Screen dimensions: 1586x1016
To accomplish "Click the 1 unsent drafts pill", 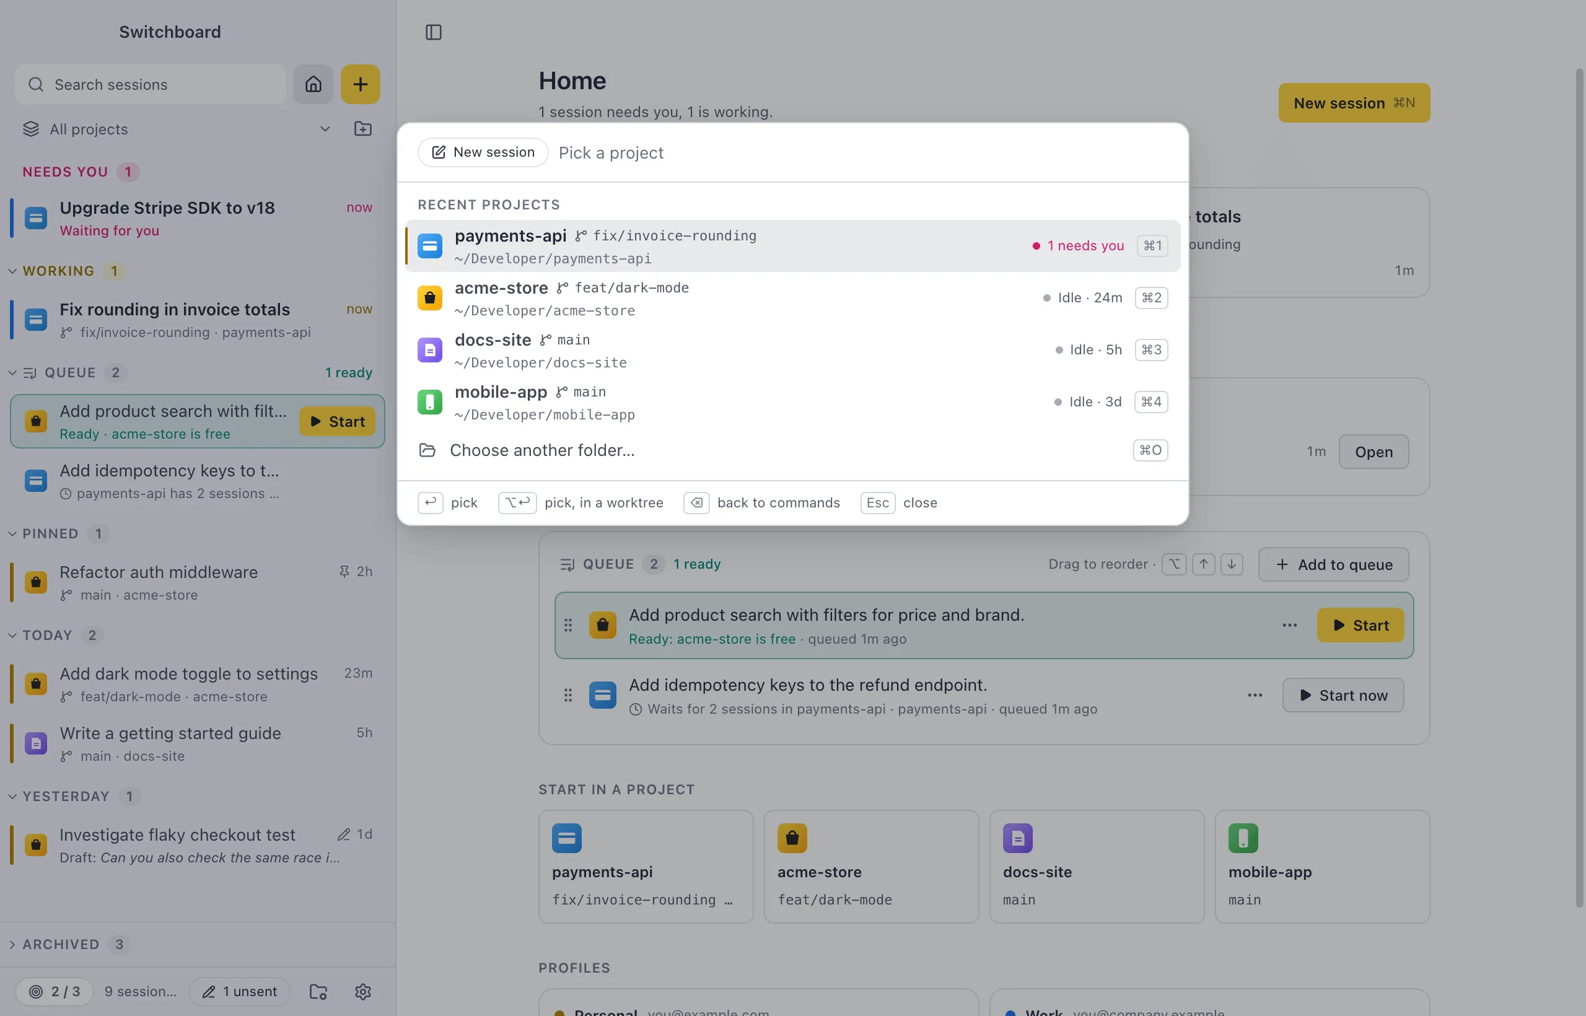I will (x=240, y=992).
